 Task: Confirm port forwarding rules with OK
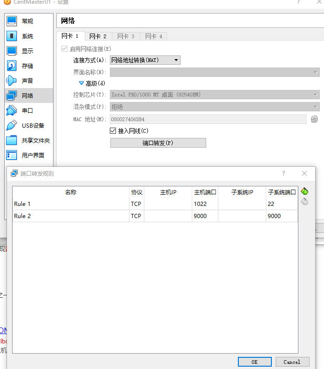(x=254, y=362)
